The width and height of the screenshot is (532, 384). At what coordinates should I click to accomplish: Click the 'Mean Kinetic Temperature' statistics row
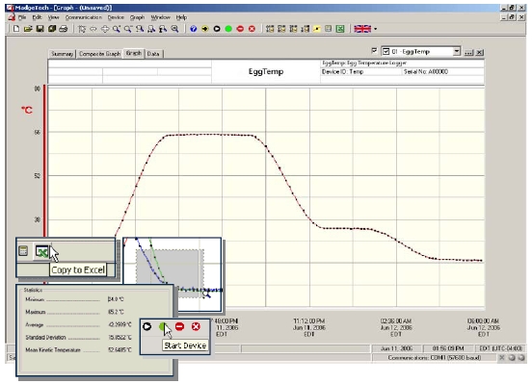(x=78, y=349)
